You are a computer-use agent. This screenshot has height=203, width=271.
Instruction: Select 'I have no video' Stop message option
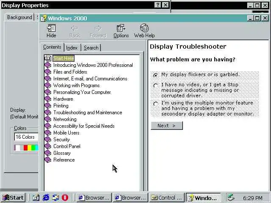click(155, 85)
